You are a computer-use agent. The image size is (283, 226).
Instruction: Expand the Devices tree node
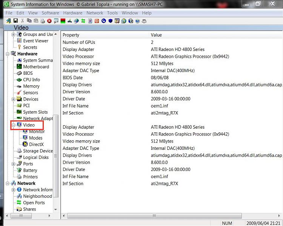click(x=13, y=99)
